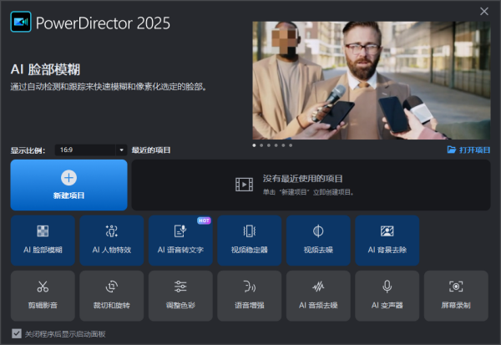501x345 pixels.
Task: Click the AI face blur preview image
Action: click(x=372, y=80)
